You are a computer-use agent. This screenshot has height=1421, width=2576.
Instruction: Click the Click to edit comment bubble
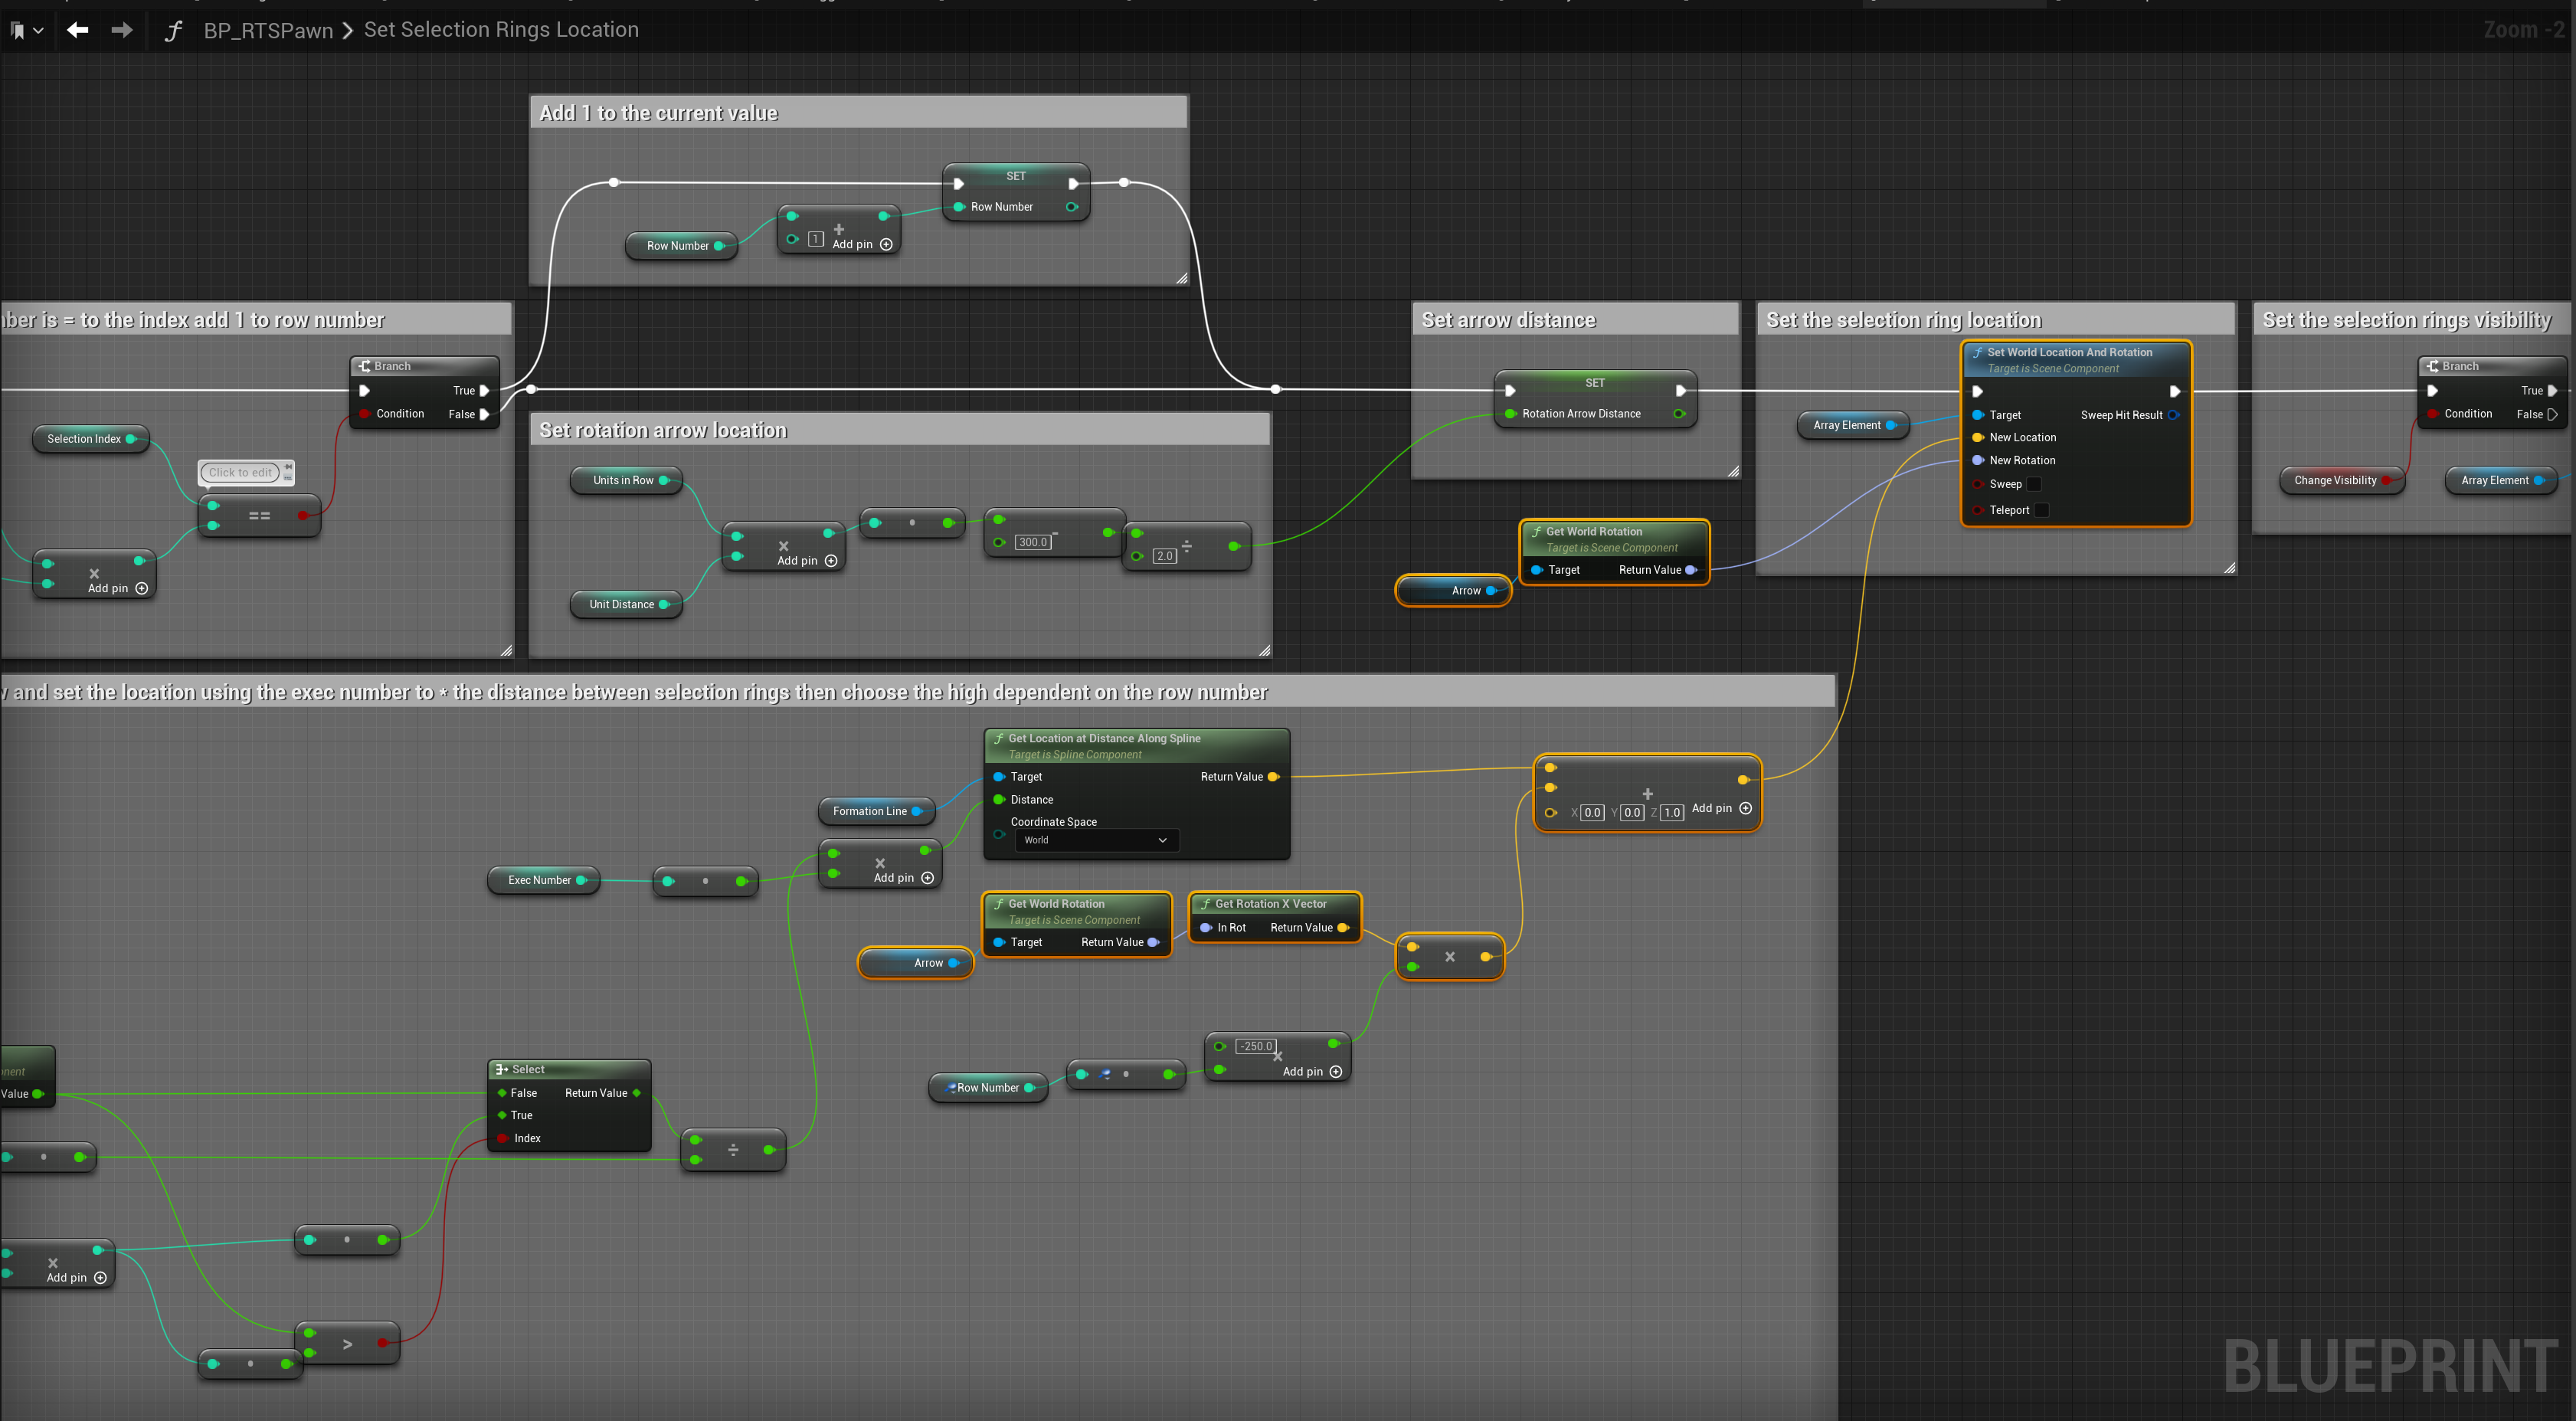click(x=240, y=472)
